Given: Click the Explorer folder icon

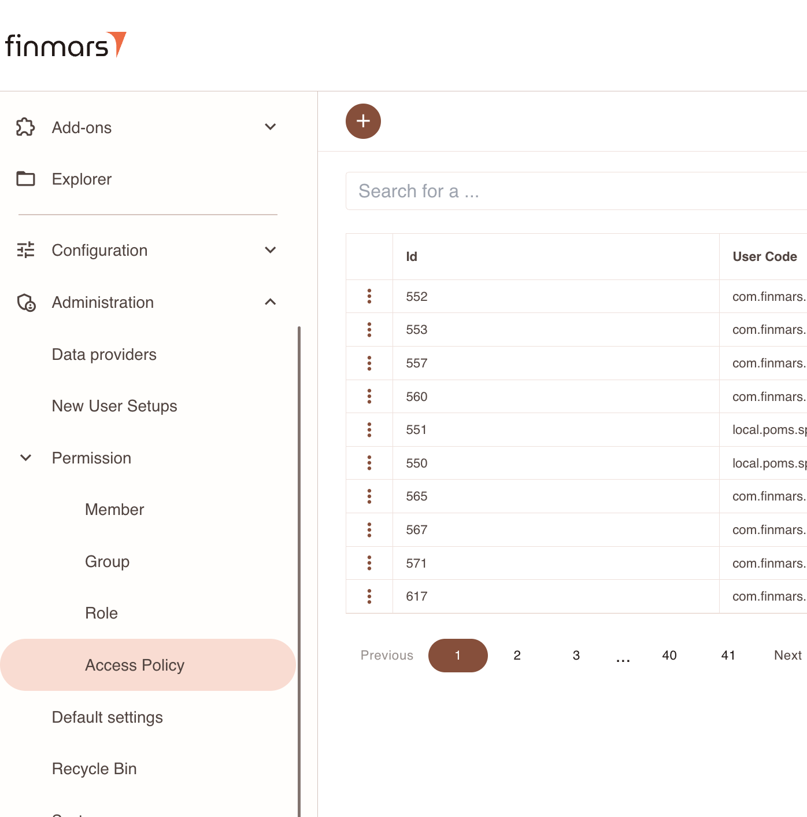Looking at the screenshot, I should coord(25,179).
